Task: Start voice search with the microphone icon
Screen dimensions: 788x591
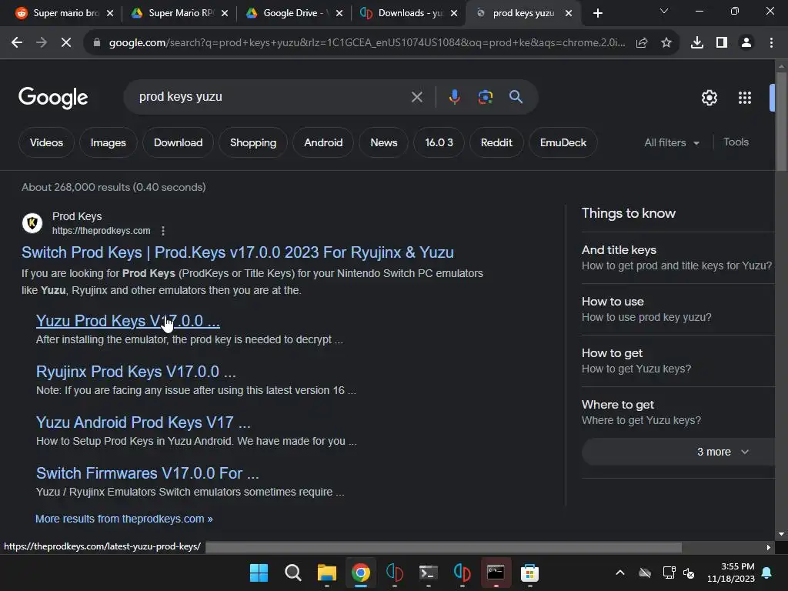Action: (454, 96)
